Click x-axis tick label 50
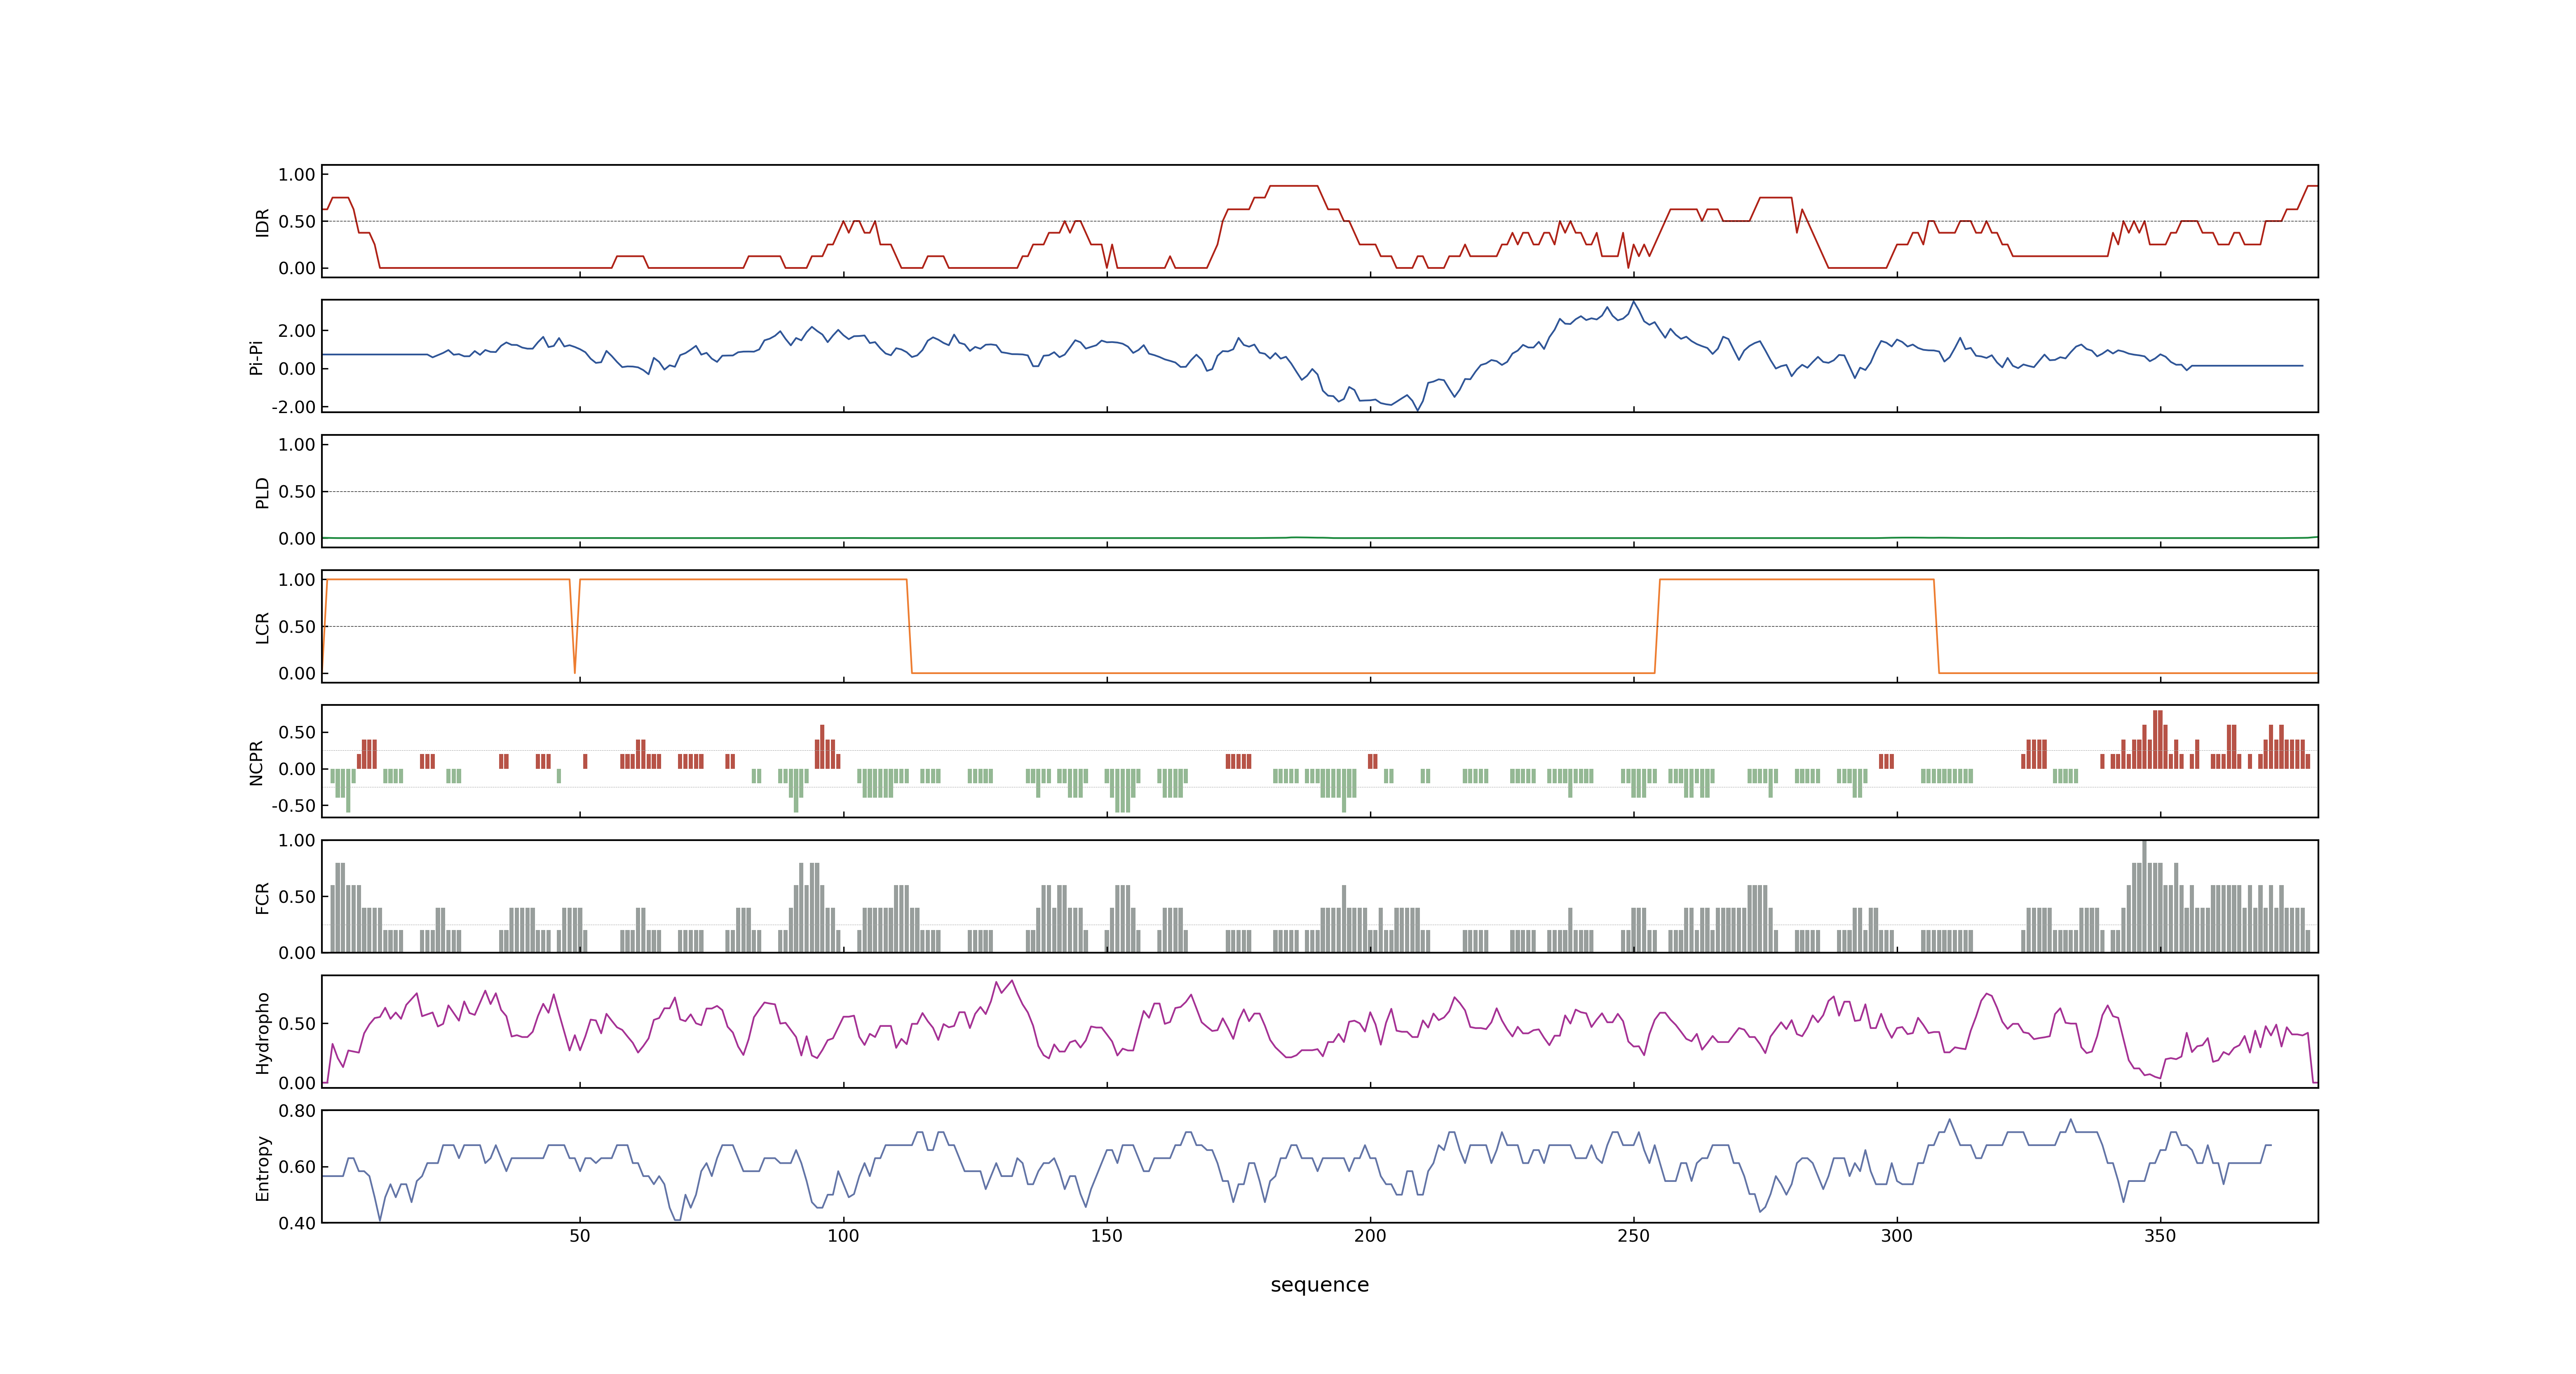This screenshot has width=2576, height=1374. click(x=580, y=1236)
